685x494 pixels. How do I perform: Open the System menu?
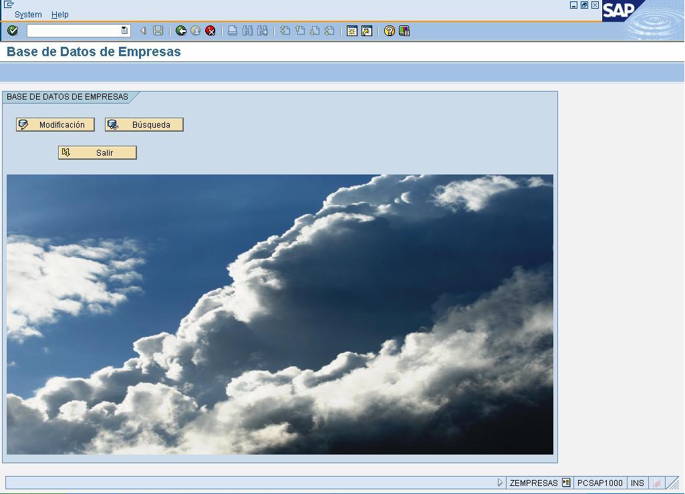tap(28, 15)
